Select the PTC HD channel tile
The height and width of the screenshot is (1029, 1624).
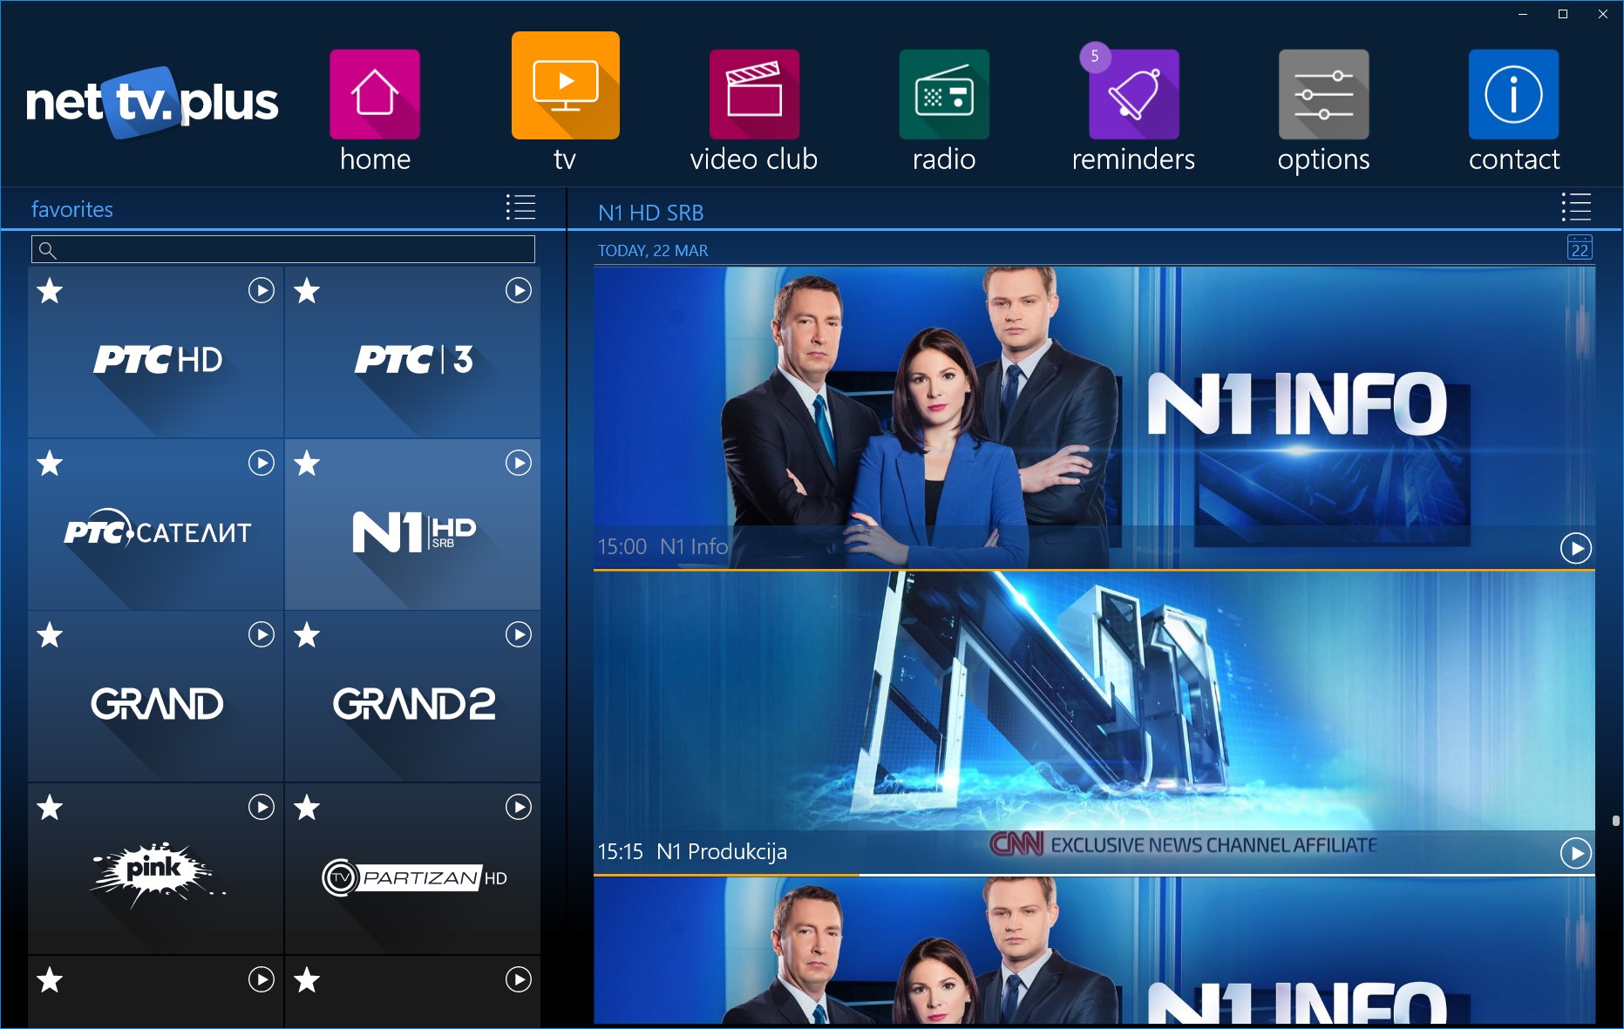click(x=156, y=353)
